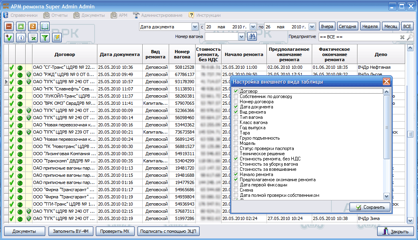Viewport: 418px width, 240px height.
Task: Select the Месяц period button
Action: [390, 26]
